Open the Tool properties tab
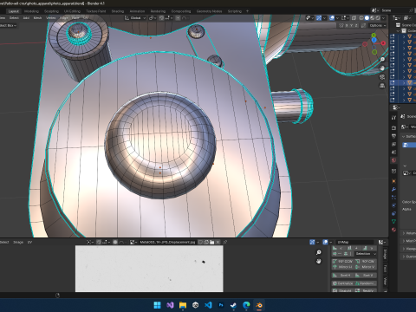 click(393, 118)
